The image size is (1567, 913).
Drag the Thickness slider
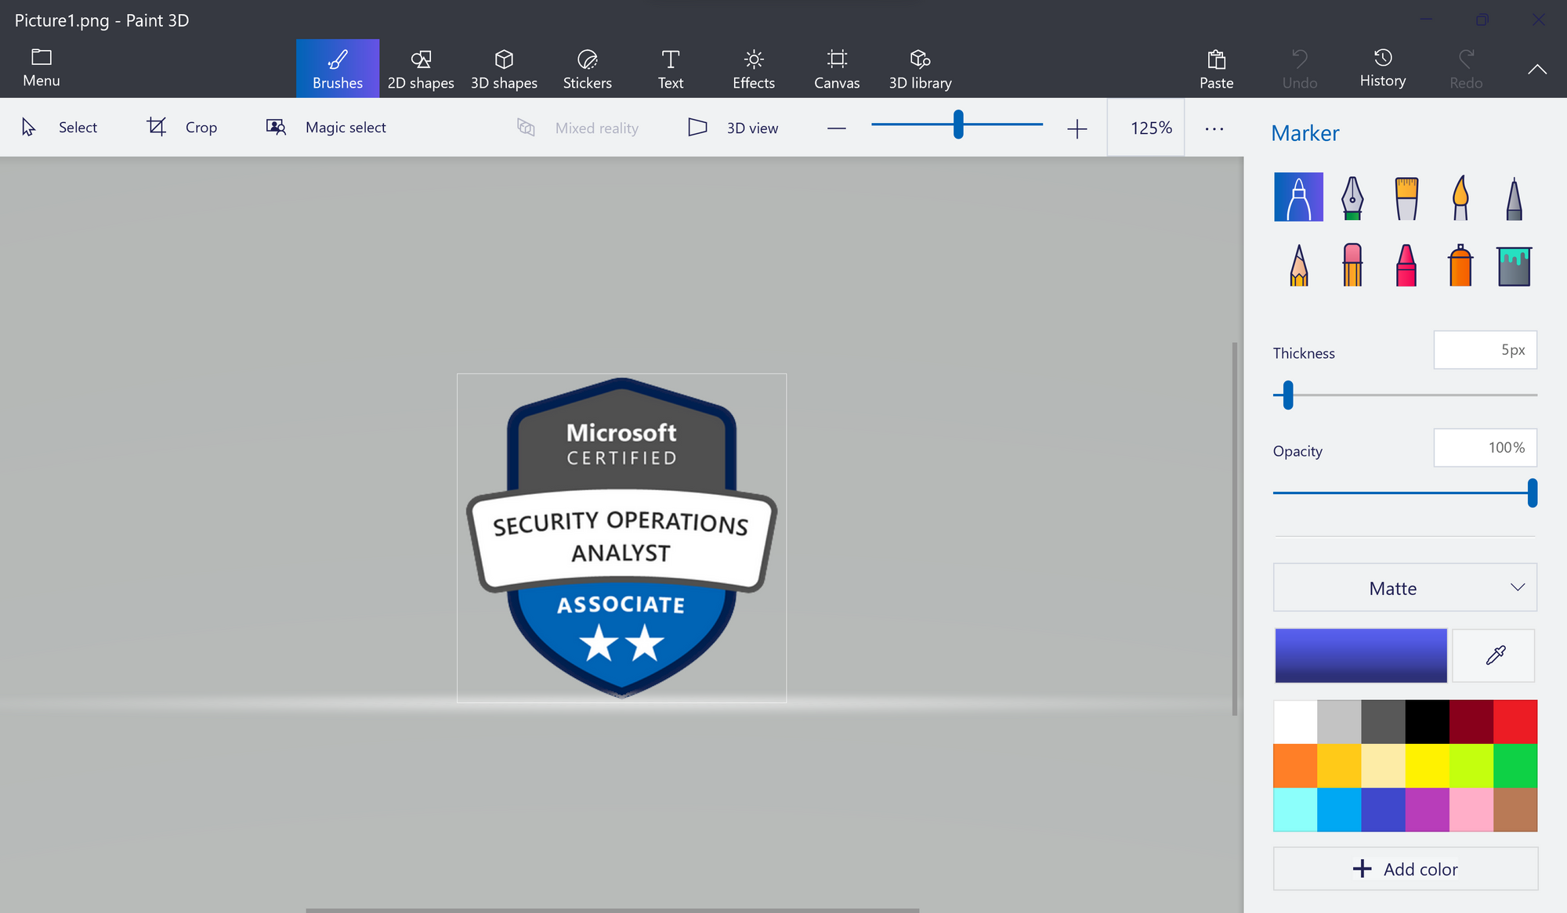click(x=1287, y=395)
